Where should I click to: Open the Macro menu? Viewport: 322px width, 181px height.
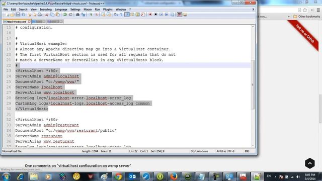[88, 10]
